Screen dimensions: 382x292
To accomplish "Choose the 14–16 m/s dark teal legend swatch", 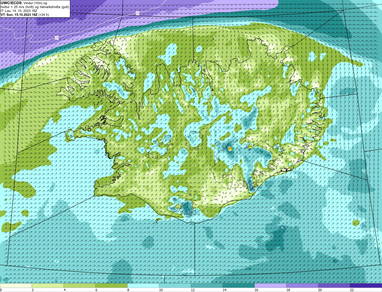I will [239, 286].
